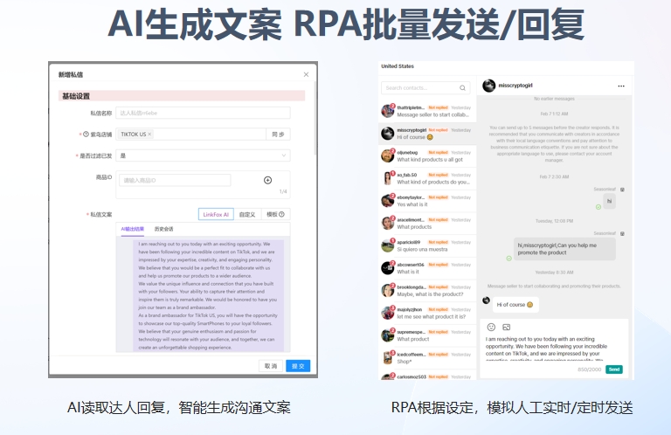Click the image attachment icon
This screenshot has width=671, height=435.
[x=506, y=327]
